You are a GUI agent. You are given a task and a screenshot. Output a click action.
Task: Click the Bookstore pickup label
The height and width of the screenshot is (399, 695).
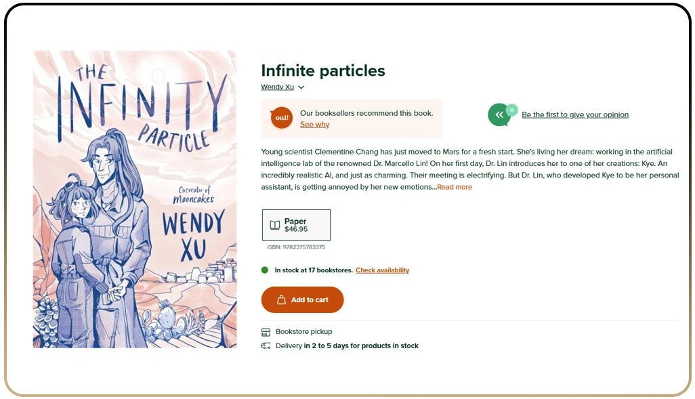[x=303, y=332]
